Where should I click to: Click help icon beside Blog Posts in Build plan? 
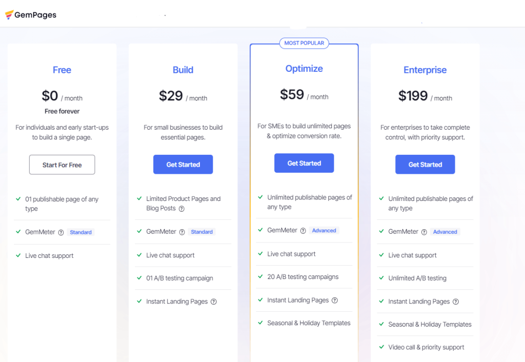181,209
